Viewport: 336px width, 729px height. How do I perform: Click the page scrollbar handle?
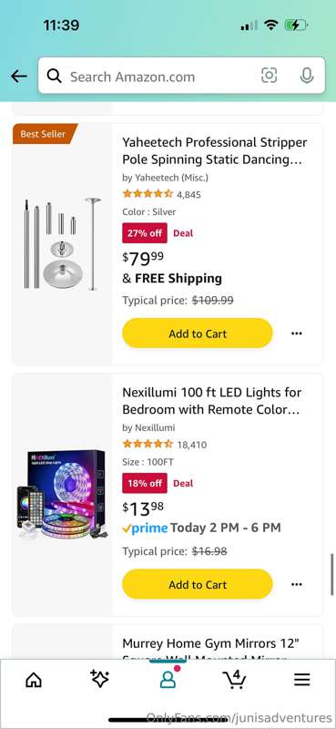click(x=332, y=574)
